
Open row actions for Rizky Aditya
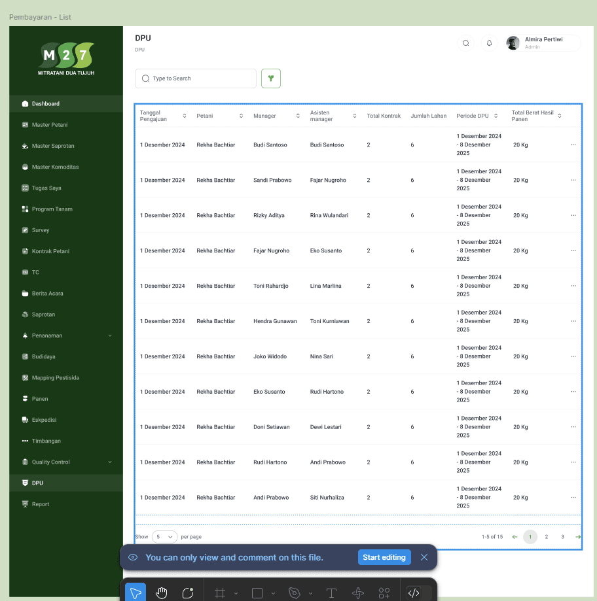coord(573,215)
